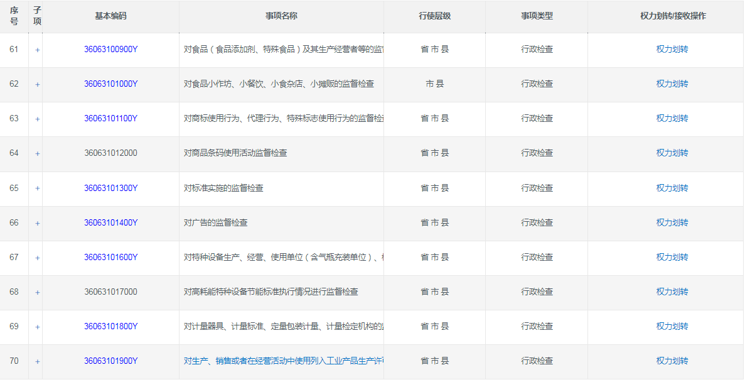745x382 pixels.
Task: Expand sub-items for row 64
Action: coord(38,153)
